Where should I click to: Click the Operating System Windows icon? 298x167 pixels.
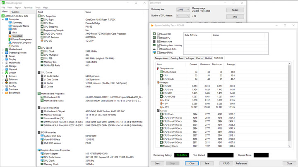[7, 53]
